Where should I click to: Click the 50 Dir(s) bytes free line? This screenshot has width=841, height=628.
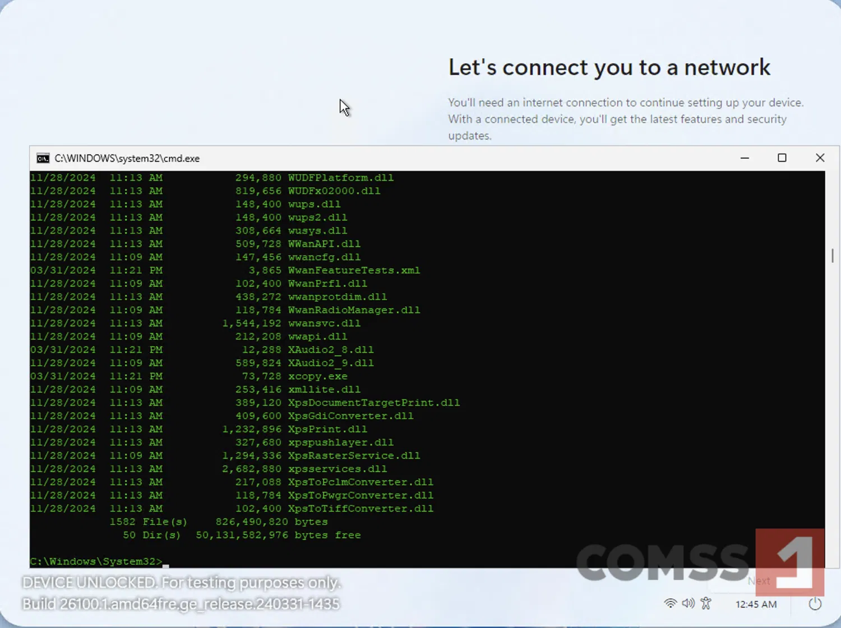click(x=242, y=535)
